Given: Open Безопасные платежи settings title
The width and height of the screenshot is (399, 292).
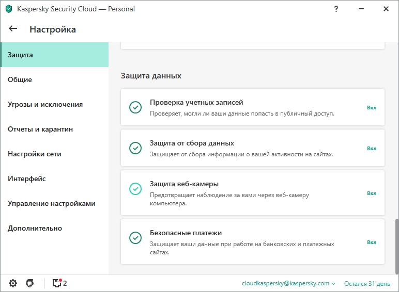Looking at the screenshot, I should coord(186,233).
